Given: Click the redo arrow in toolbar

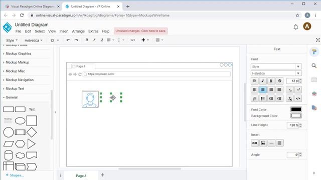Looking at the screenshot, I should click(x=76, y=40).
